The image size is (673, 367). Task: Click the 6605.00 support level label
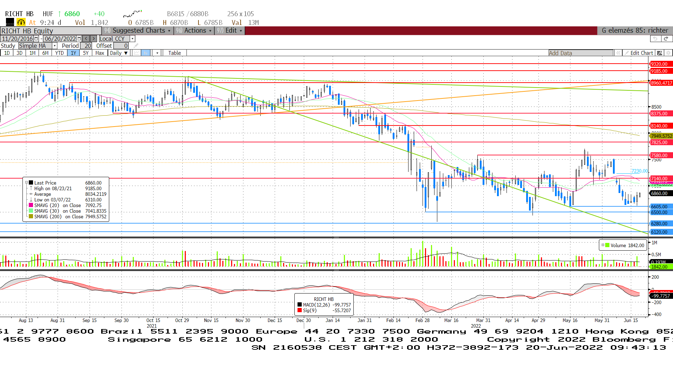pos(661,207)
